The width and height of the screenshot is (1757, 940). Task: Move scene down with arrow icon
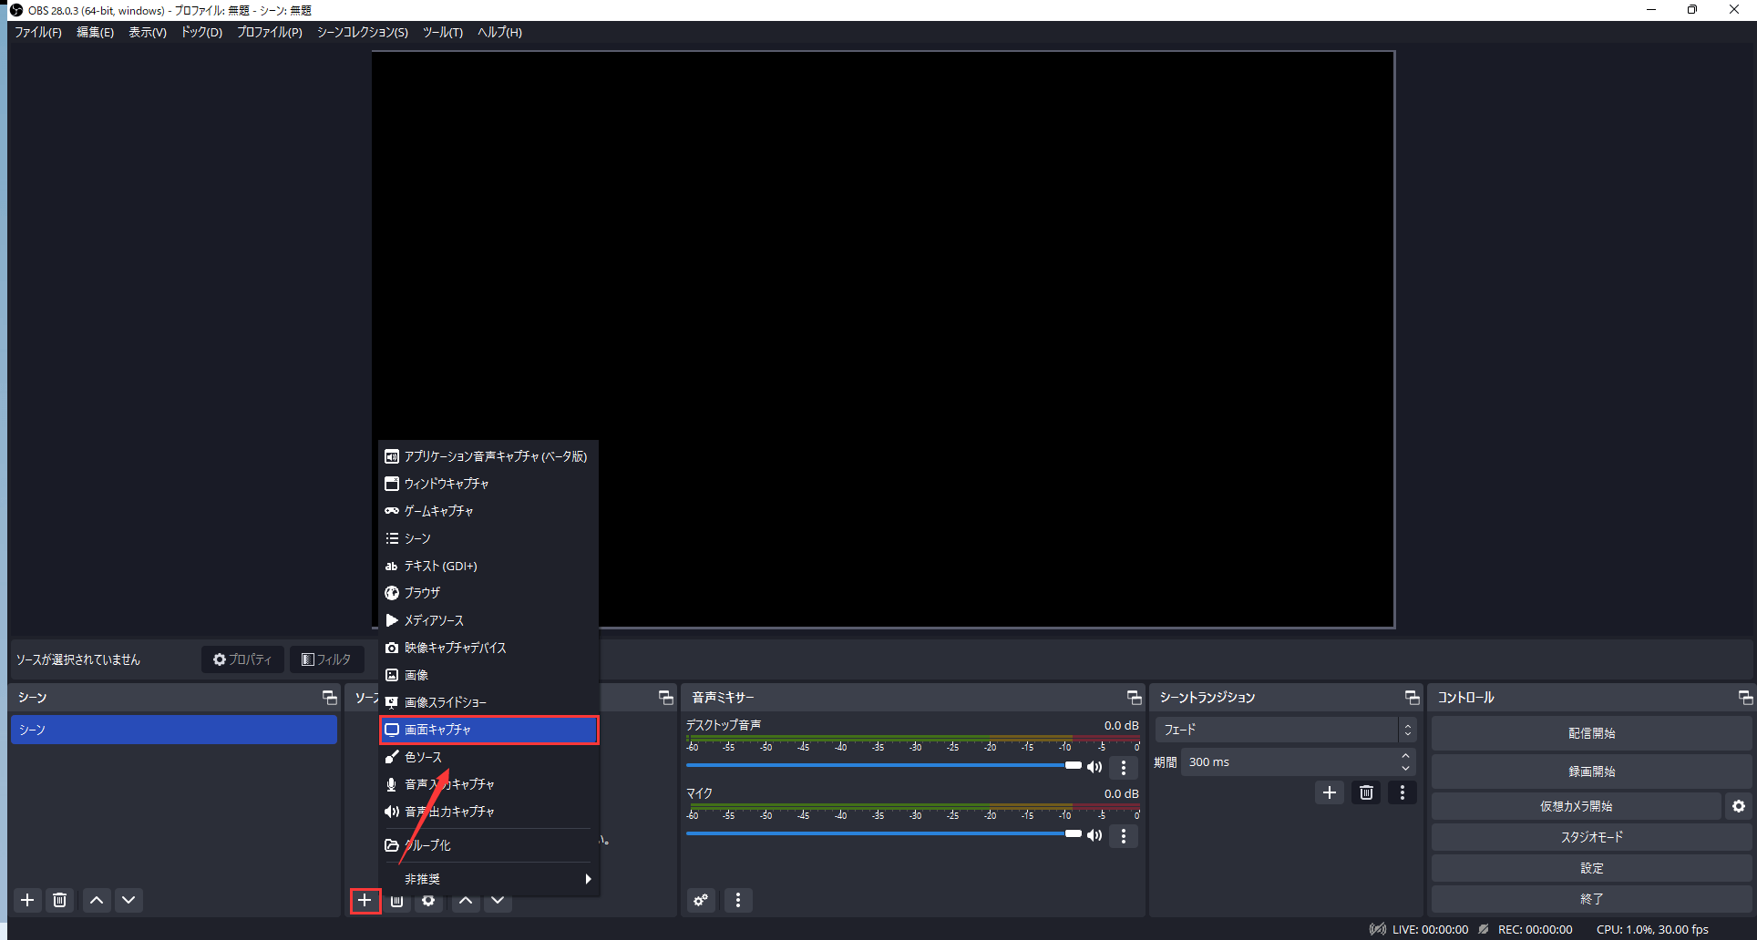point(128,901)
